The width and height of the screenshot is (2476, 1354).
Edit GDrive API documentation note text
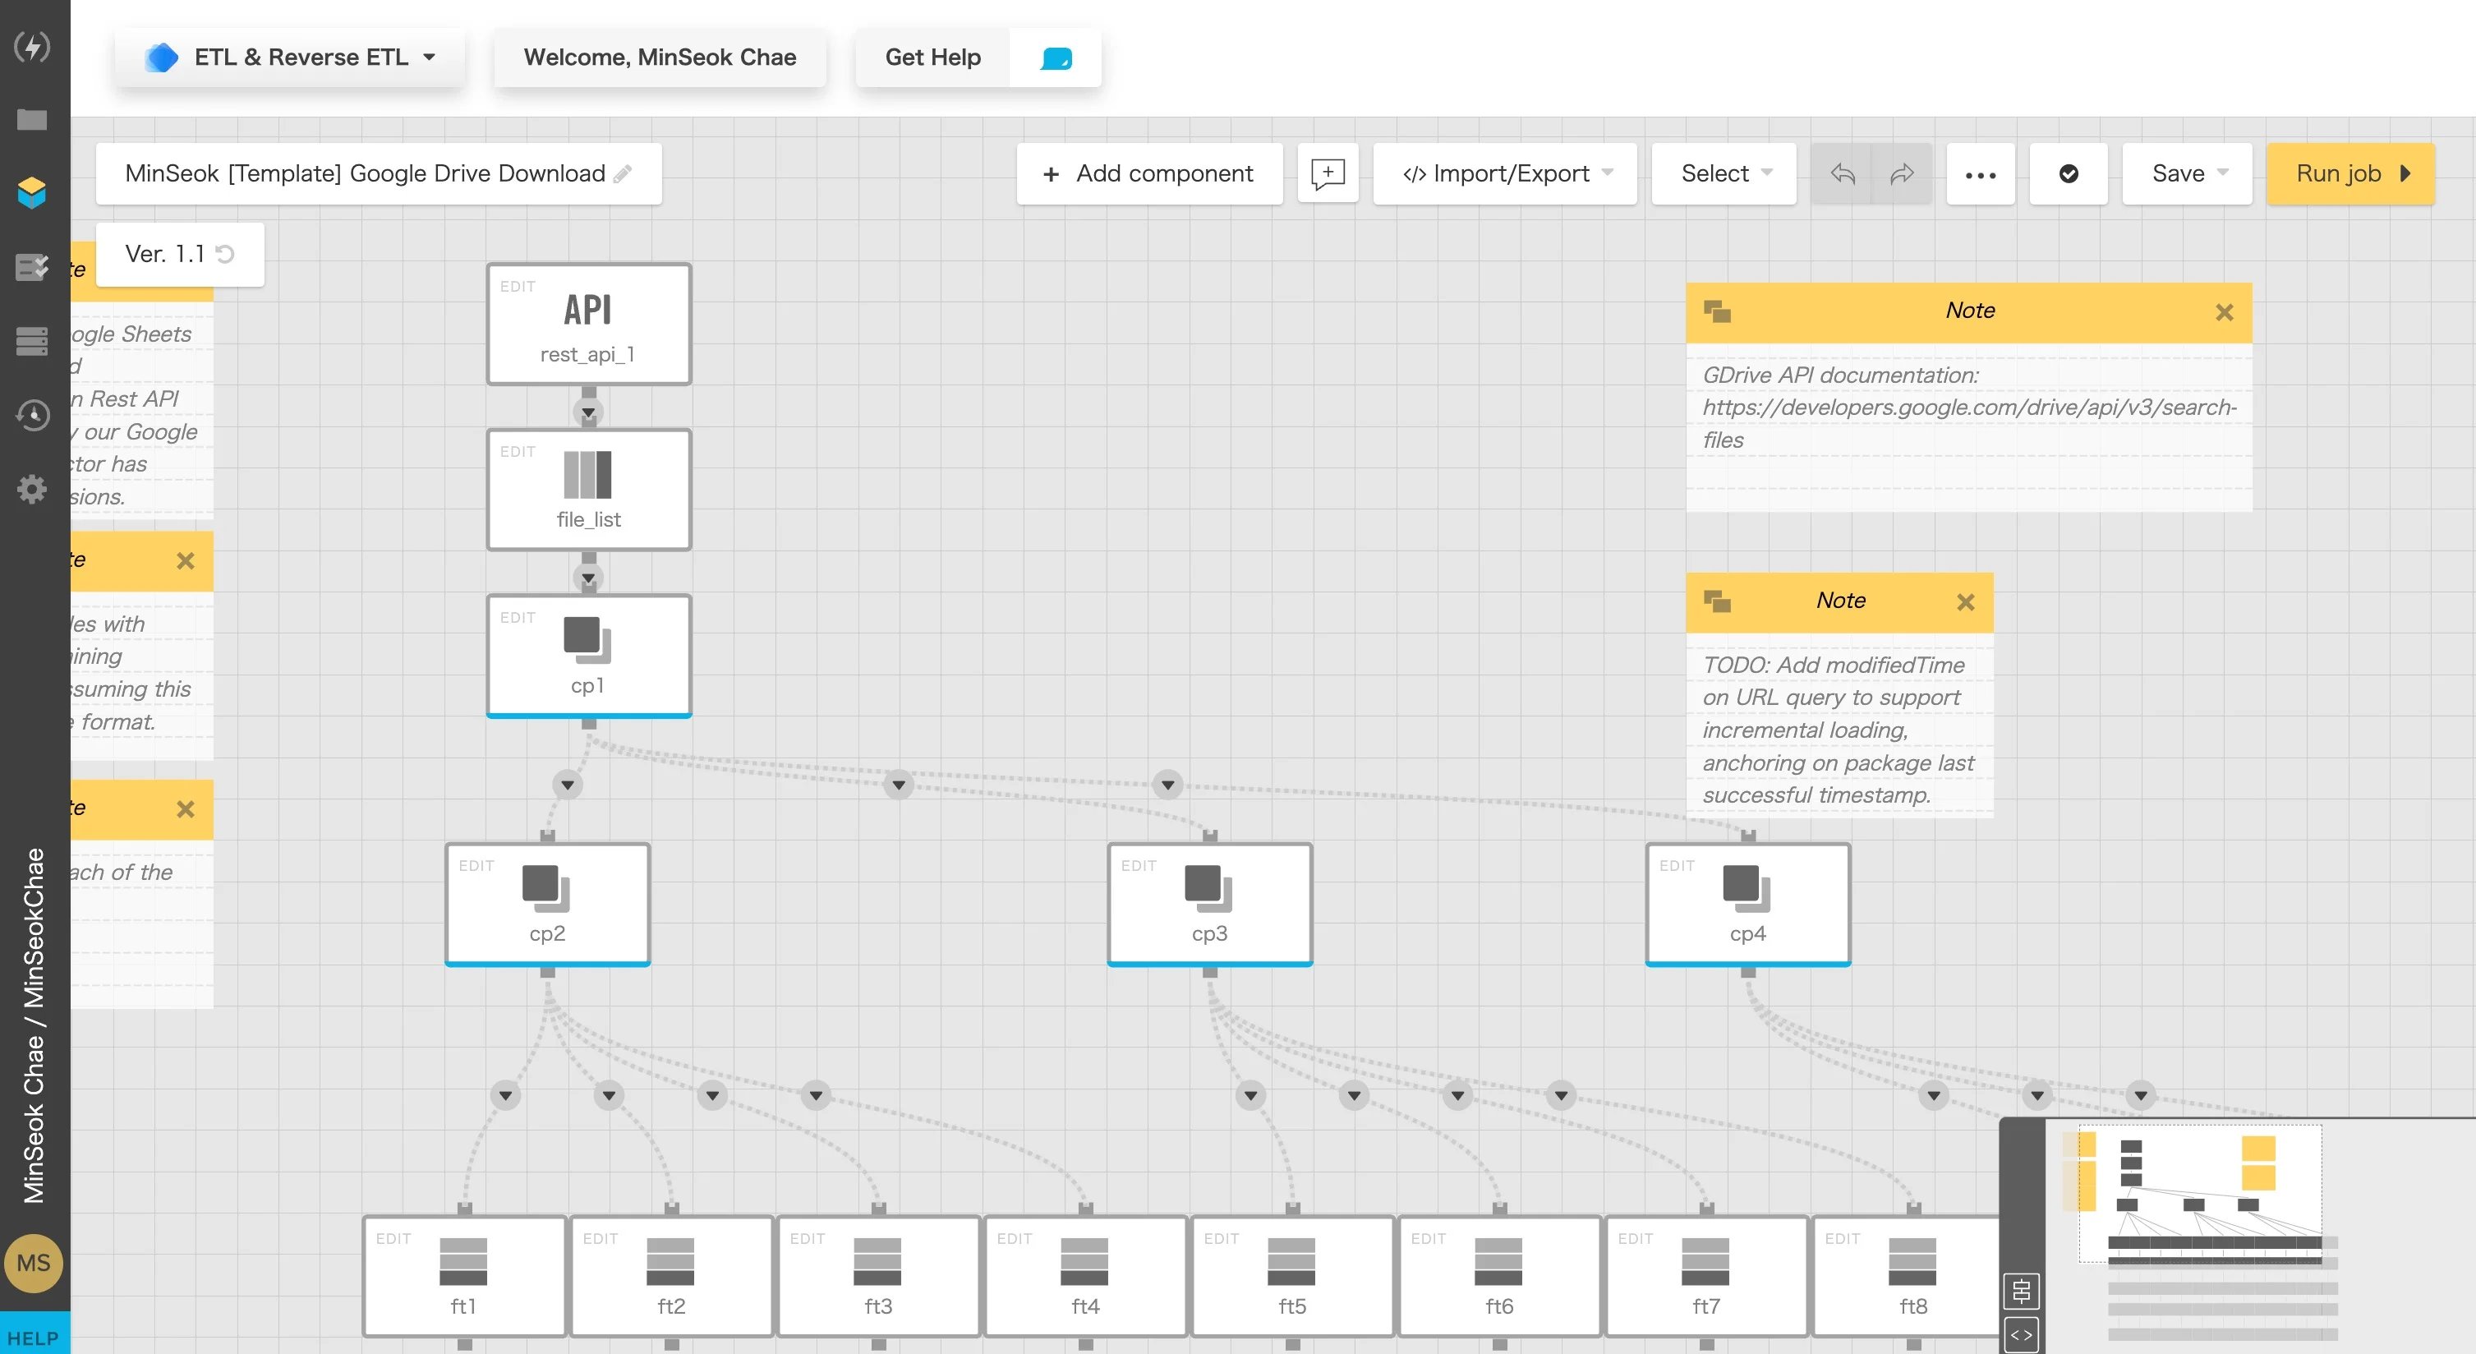click(x=1968, y=408)
